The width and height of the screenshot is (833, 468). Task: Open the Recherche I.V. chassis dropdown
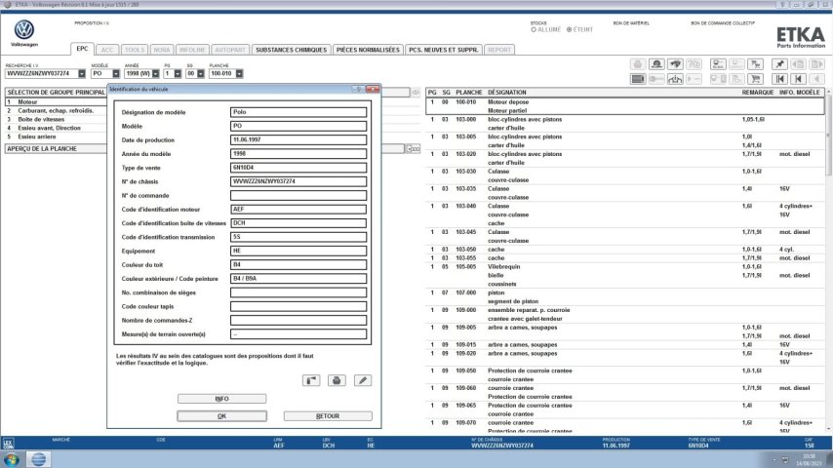(81, 74)
